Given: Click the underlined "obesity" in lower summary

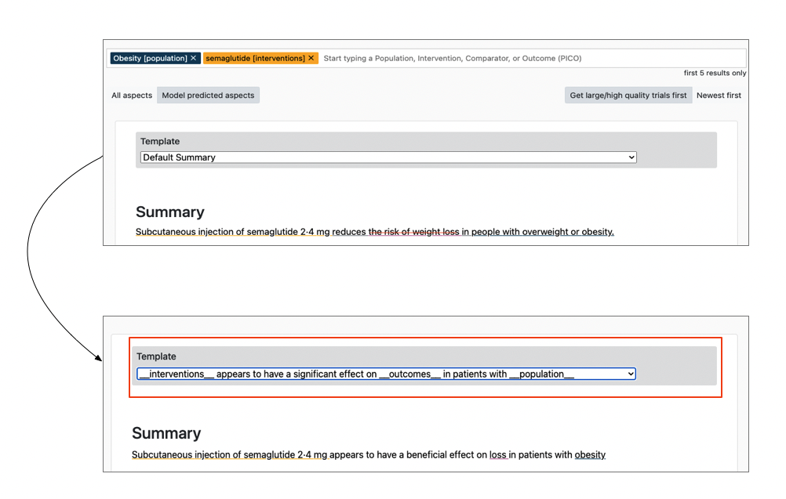Looking at the screenshot, I should pyautogui.click(x=590, y=455).
